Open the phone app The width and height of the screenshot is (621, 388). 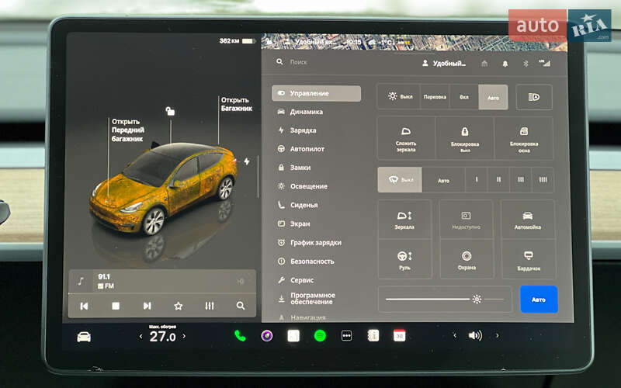pyautogui.click(x=240, y=336)
